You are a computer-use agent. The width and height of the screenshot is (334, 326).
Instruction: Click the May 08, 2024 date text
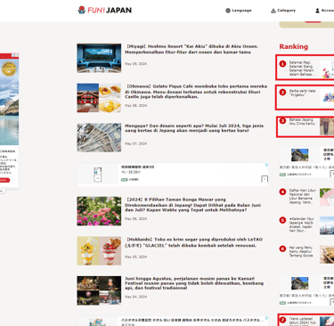click(x=135, y=105)
